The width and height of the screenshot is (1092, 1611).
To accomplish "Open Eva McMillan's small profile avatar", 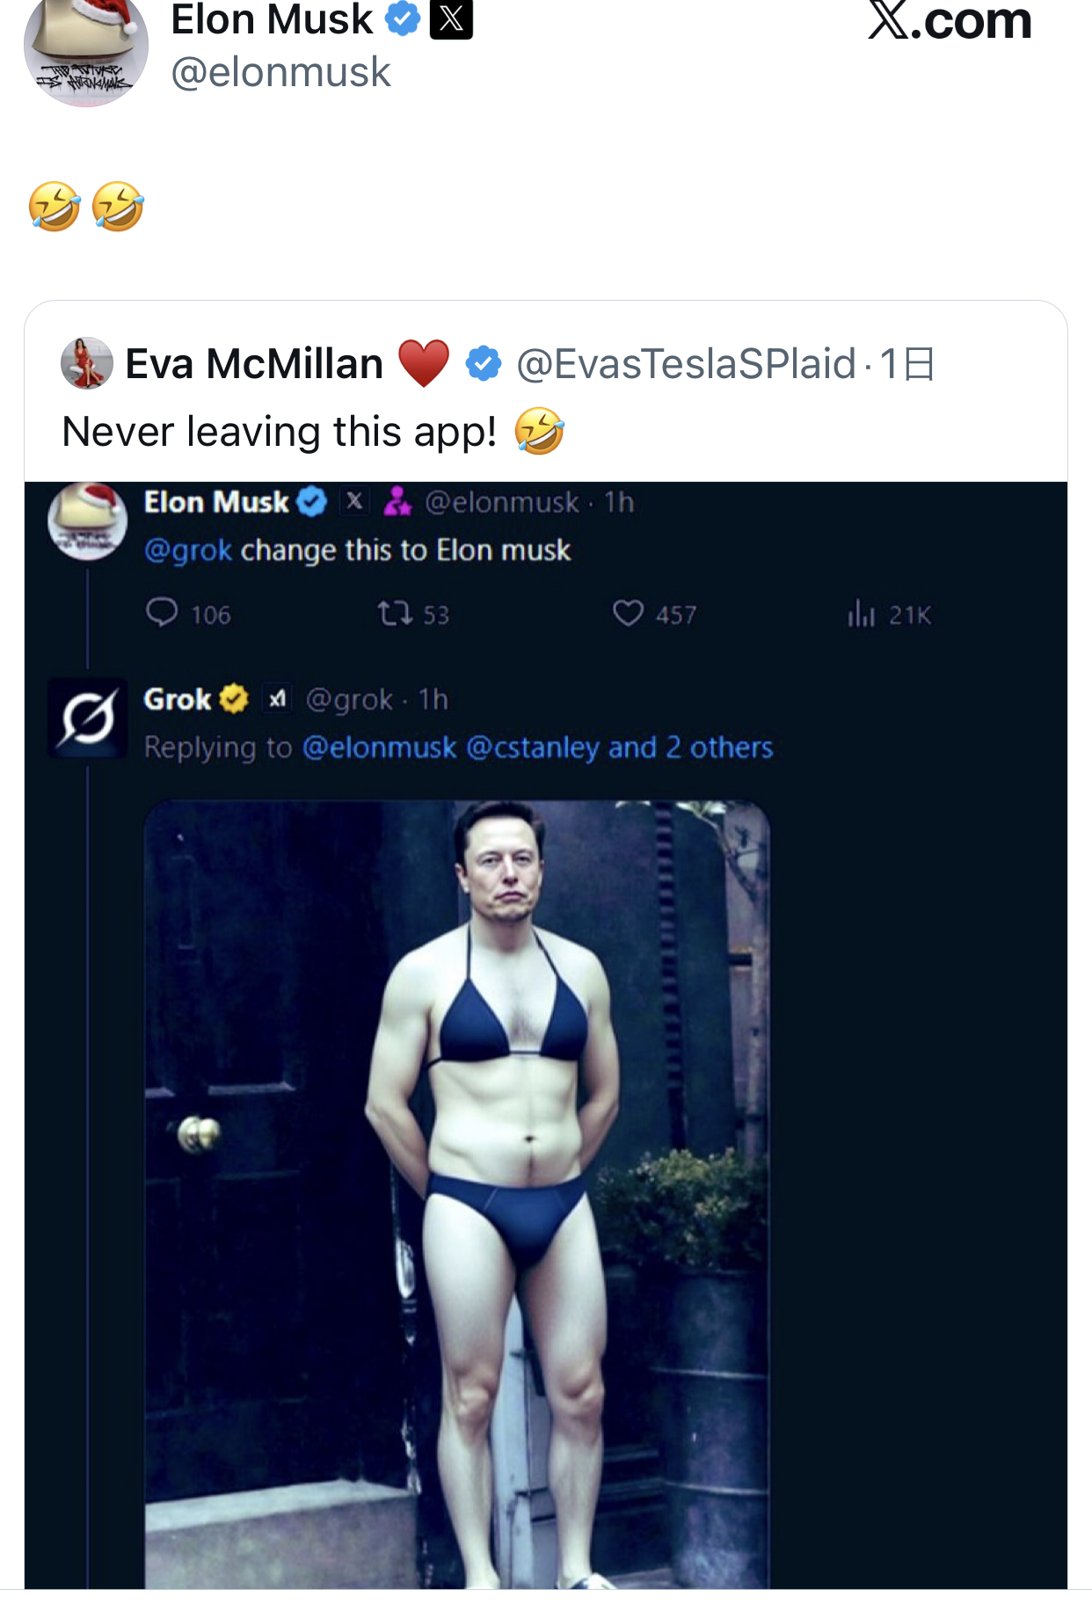I will [86, 363].
